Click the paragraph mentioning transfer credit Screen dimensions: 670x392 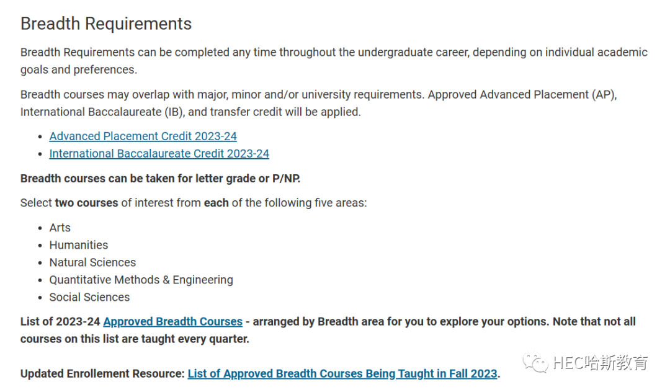point(319,103)
